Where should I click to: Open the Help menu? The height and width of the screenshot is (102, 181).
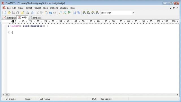coord(72,8)
